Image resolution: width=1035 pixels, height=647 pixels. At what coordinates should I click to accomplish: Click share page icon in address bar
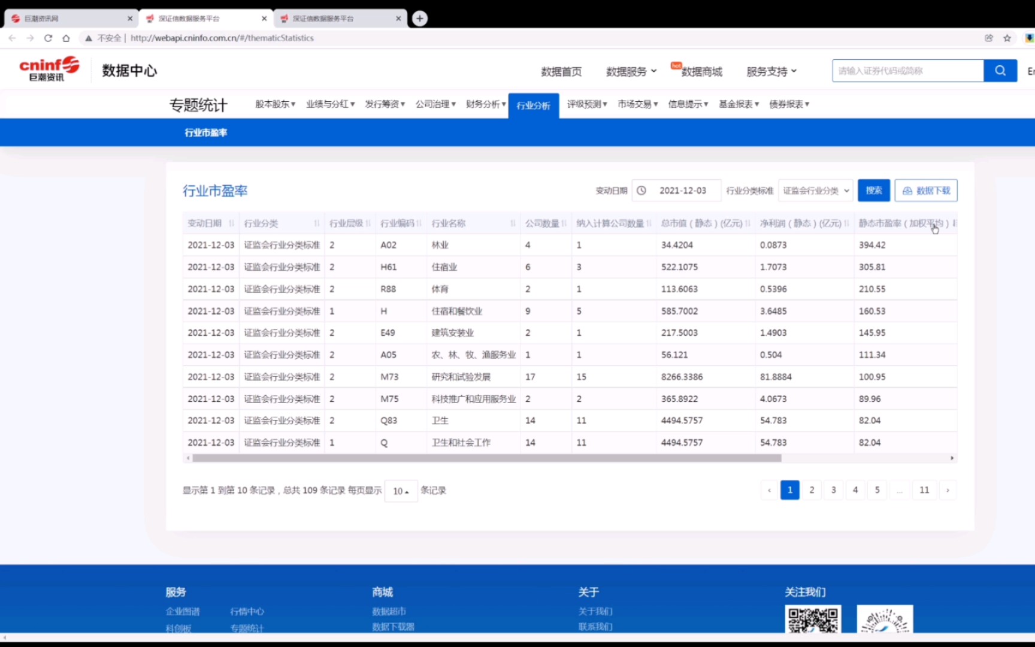(989, 38)
